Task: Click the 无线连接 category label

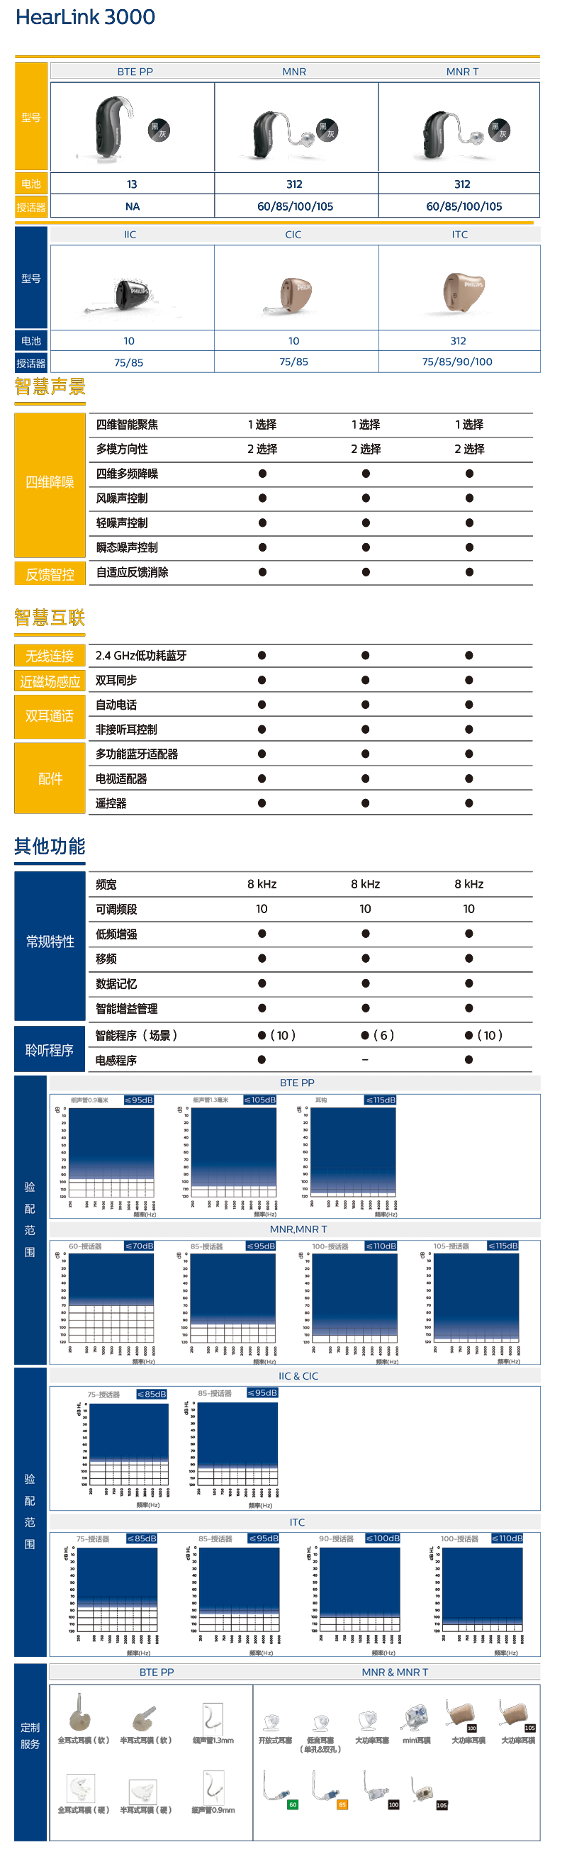Action: click(50, 655)
